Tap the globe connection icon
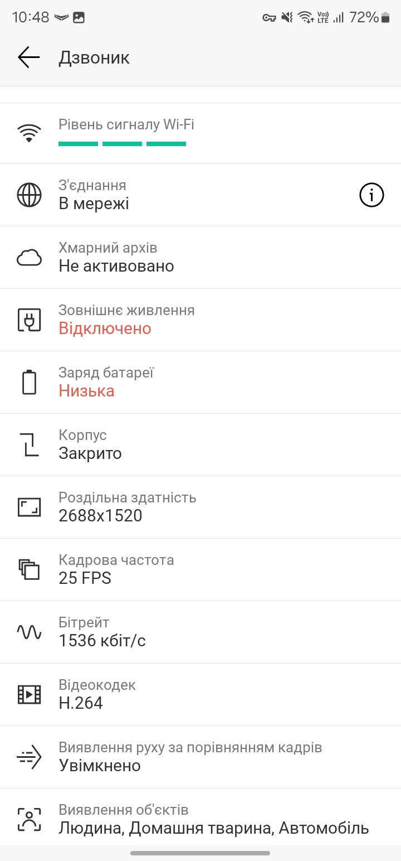The height and width of the screenshot is (861, 401). tap(30, 195)
